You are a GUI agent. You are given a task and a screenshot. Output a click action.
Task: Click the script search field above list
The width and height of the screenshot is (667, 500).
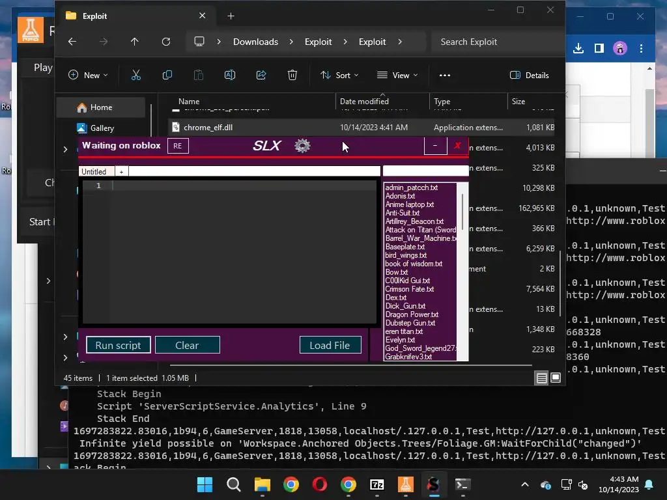425,171
